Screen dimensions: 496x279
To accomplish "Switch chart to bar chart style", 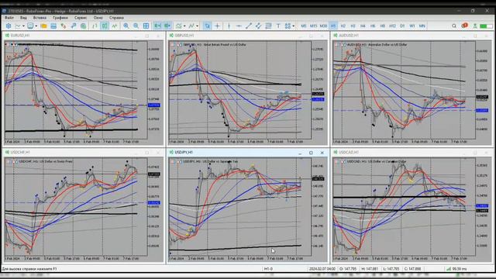I will [95, 26].
